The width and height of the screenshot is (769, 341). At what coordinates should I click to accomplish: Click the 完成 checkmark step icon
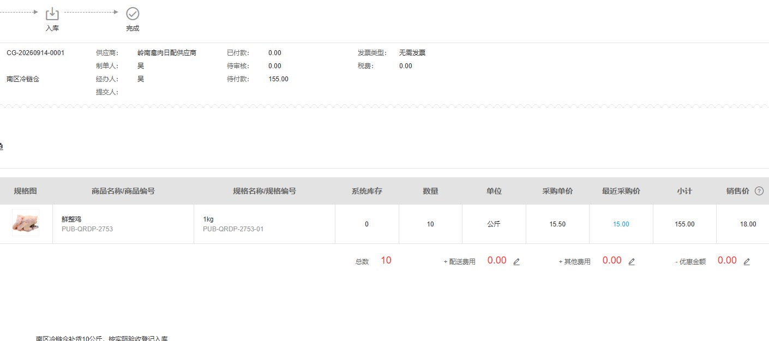[x=133, y=14]
